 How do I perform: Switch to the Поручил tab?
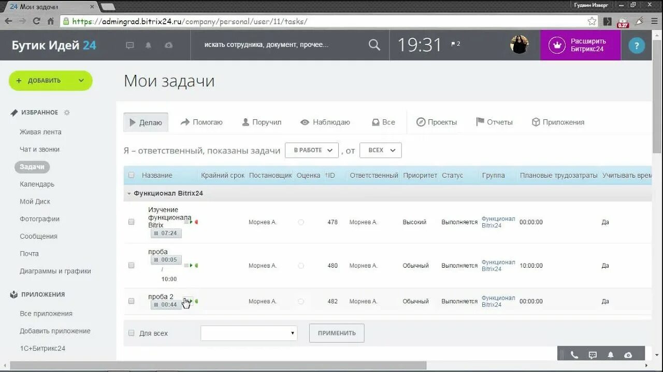tap(262, 122)
